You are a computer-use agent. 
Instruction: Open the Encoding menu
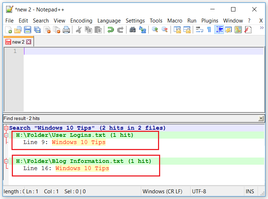[x=81, y=21]
